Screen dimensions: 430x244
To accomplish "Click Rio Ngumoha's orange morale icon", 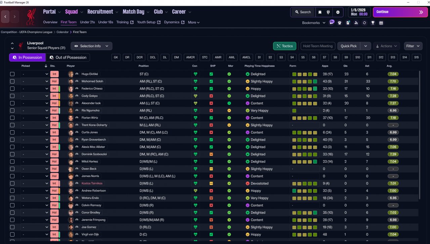I will 229,110.
